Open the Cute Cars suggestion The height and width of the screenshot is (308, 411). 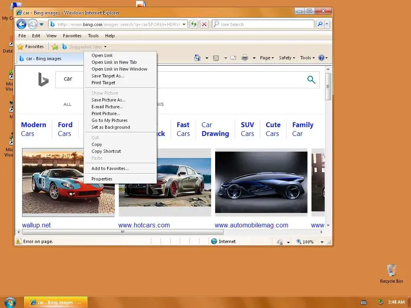[x=273, y=129]
